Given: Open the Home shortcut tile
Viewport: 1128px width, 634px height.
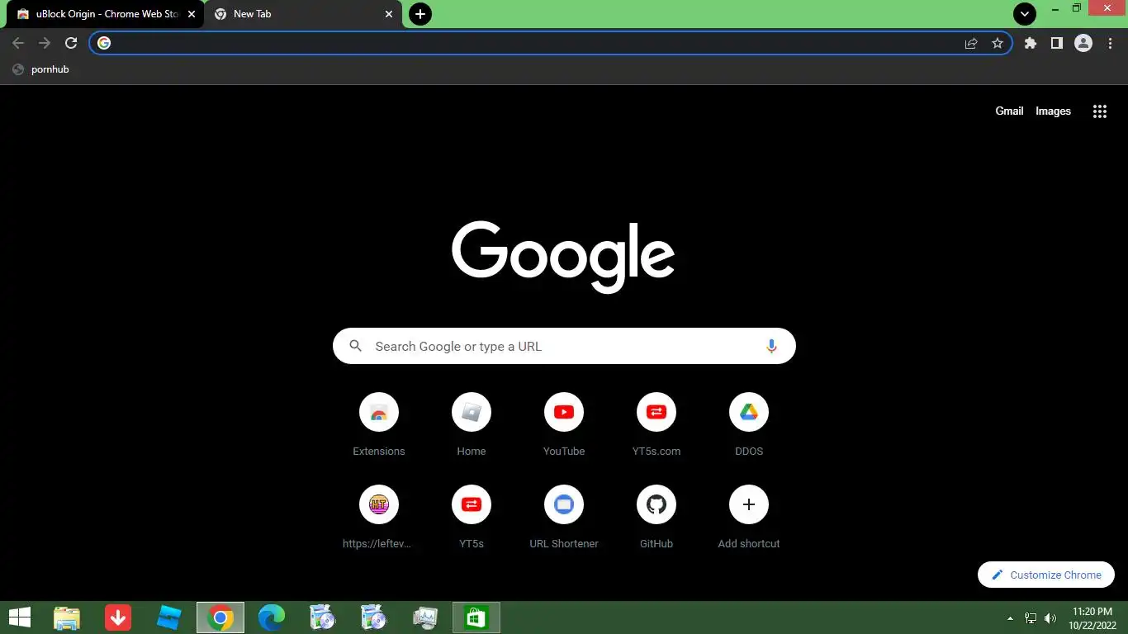Looking at the screenshot, I should (472, 424).
